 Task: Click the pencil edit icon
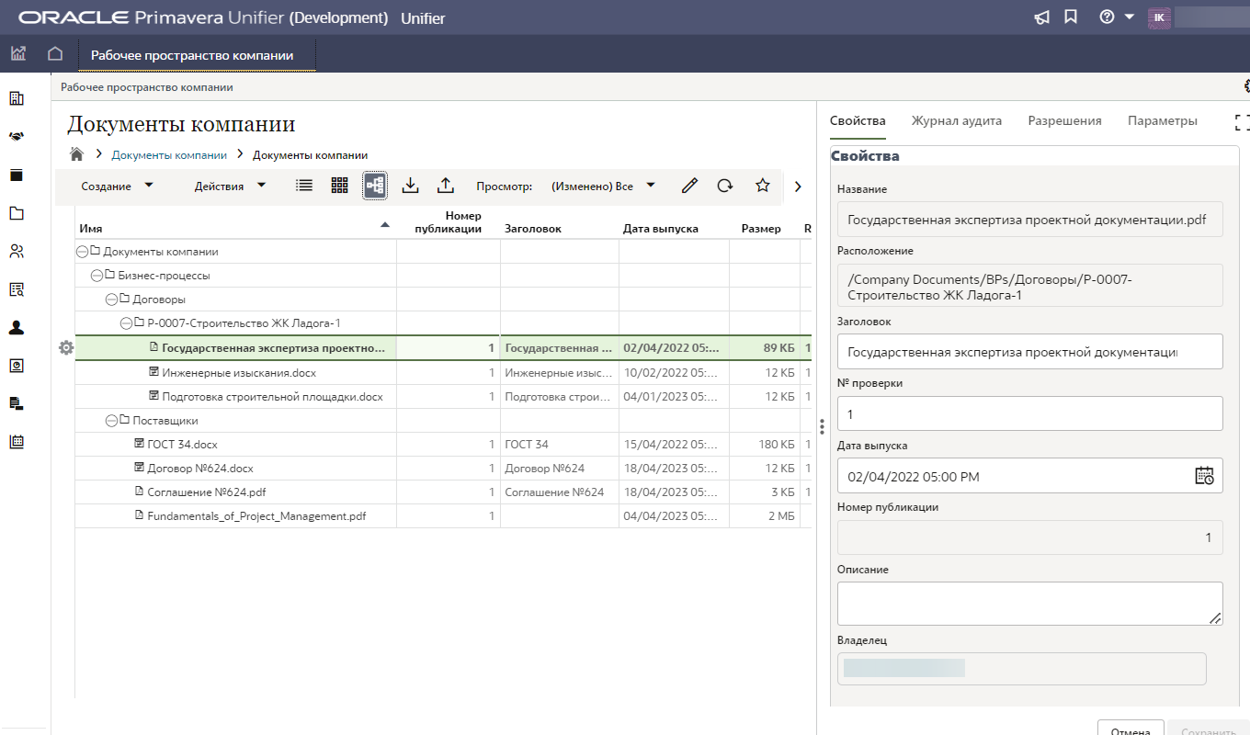click(x=689, y=186)
